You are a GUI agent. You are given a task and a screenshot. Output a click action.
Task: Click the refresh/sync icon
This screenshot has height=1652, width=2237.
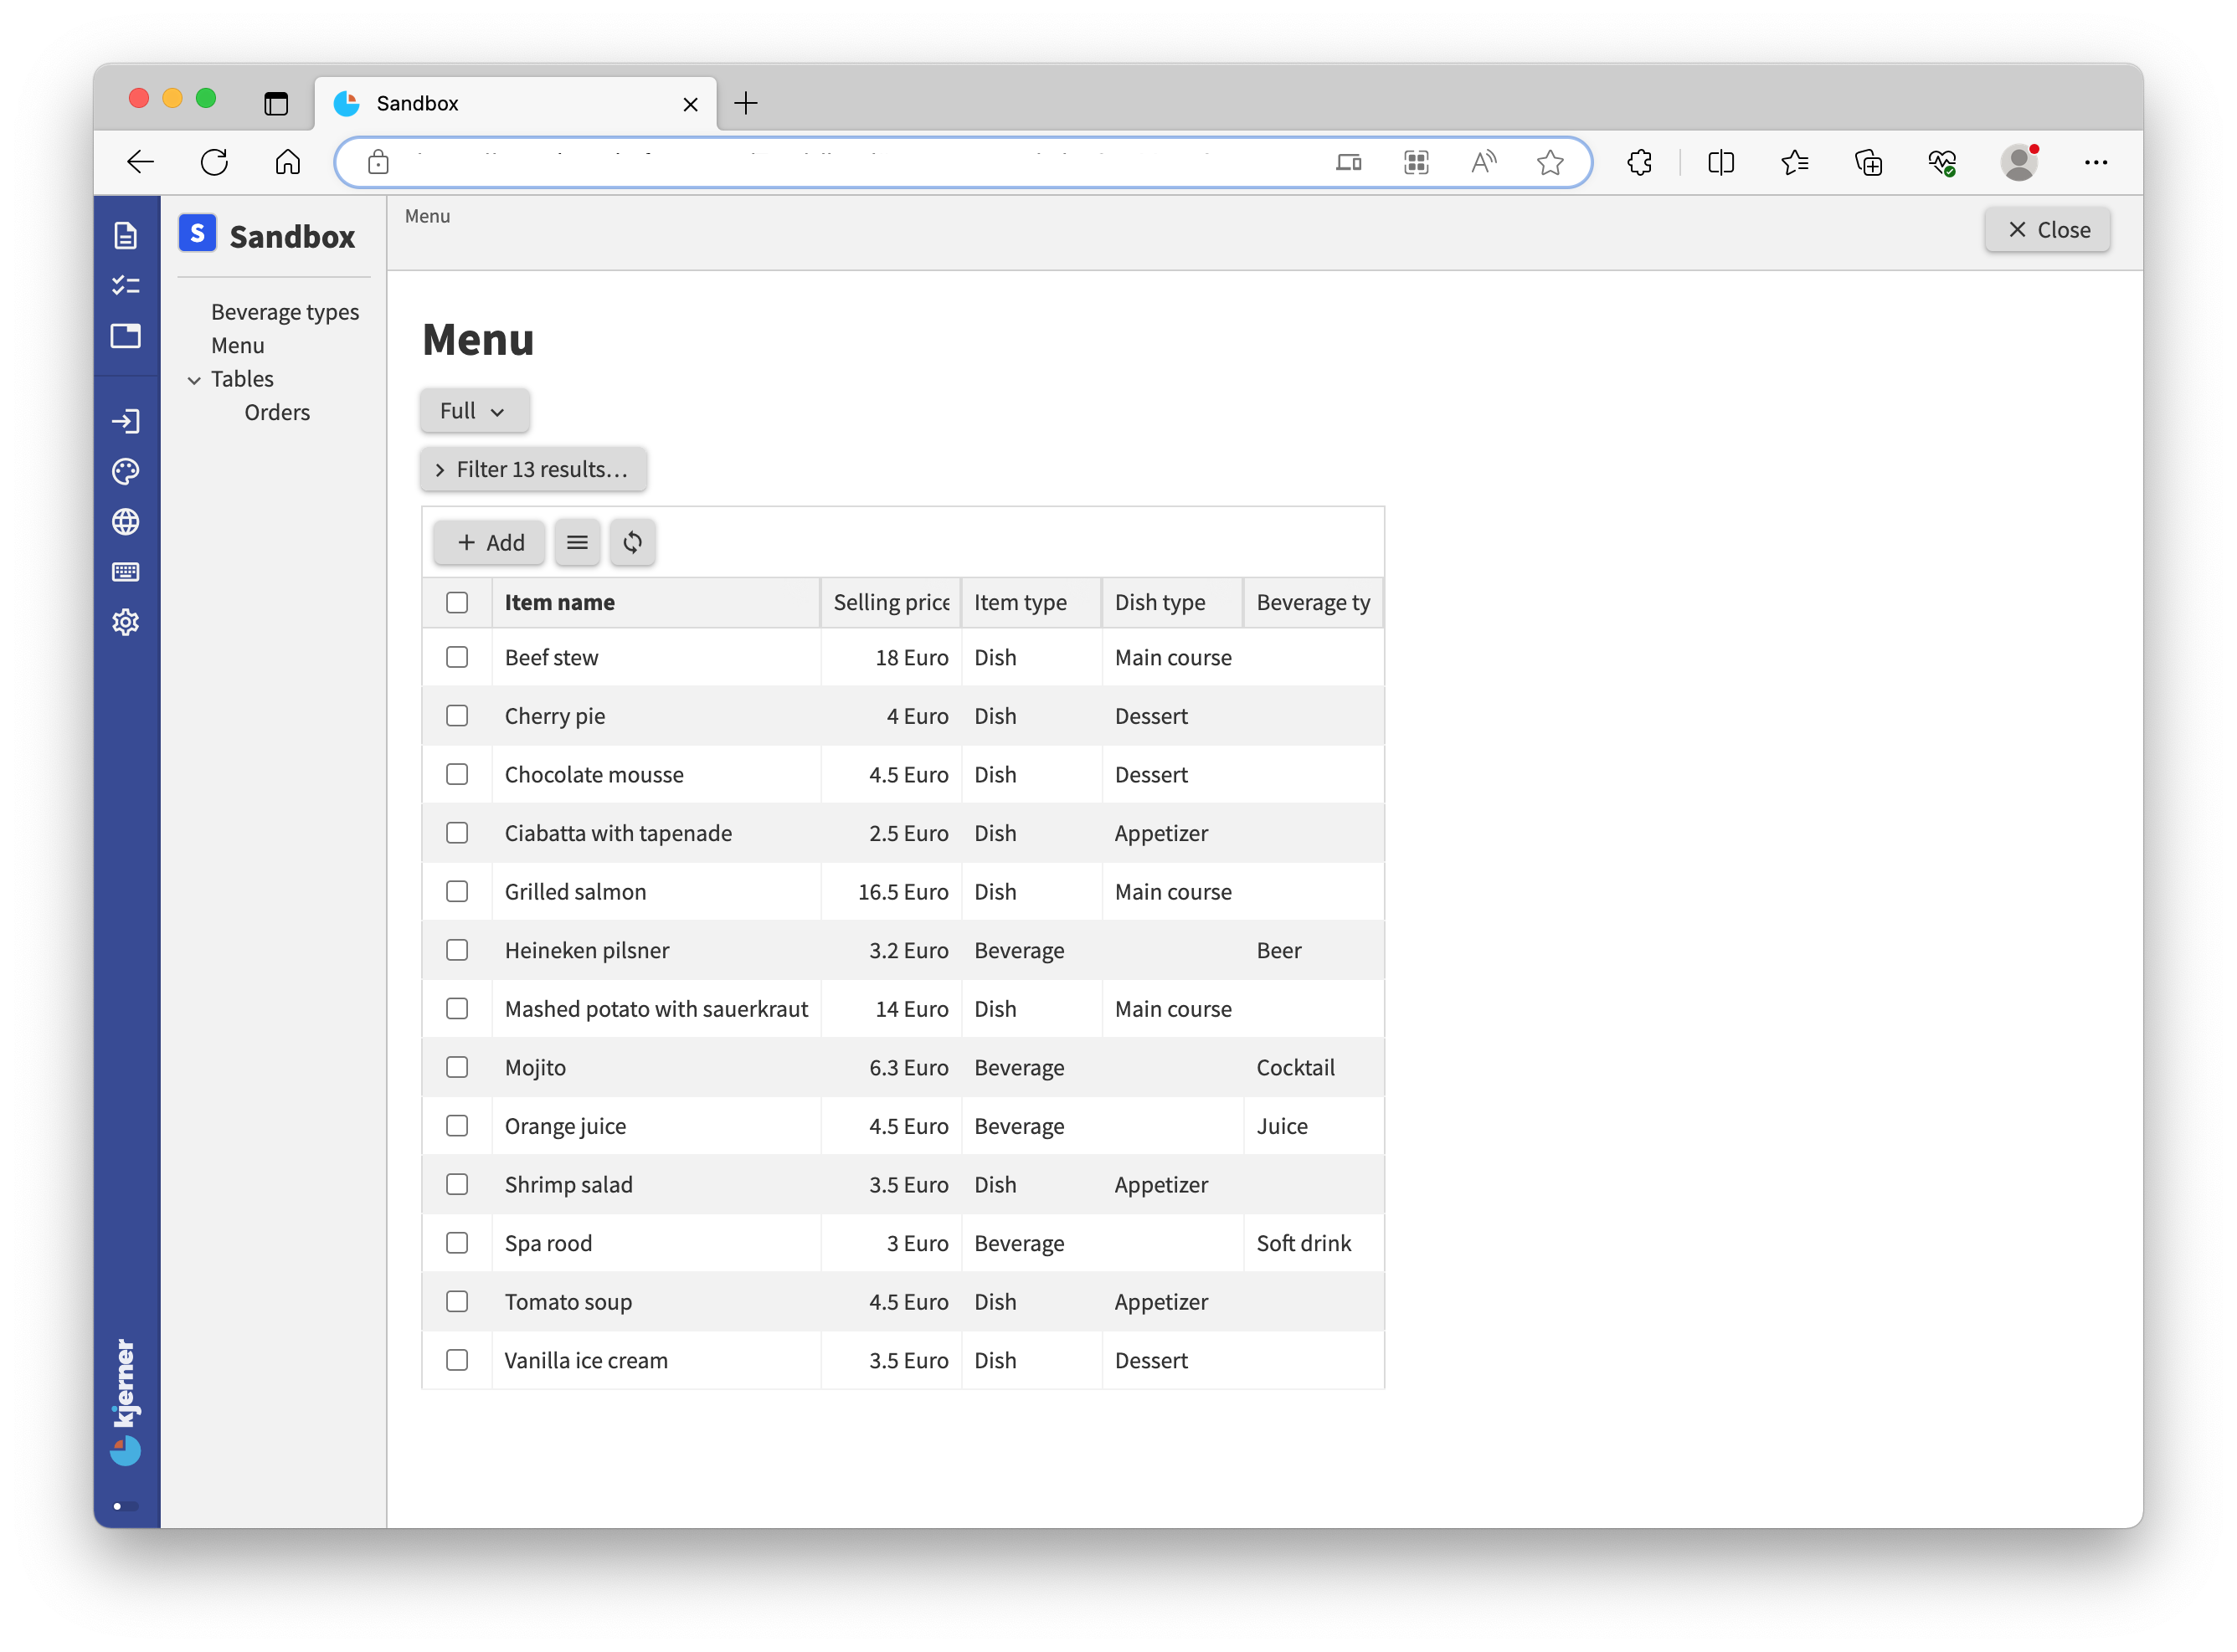tap(632, 541)
